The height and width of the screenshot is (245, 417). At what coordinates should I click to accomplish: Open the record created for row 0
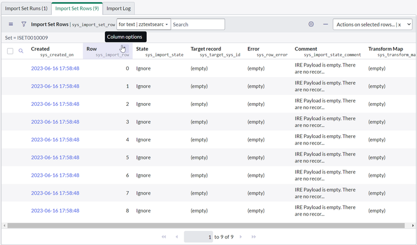point(55,68)
